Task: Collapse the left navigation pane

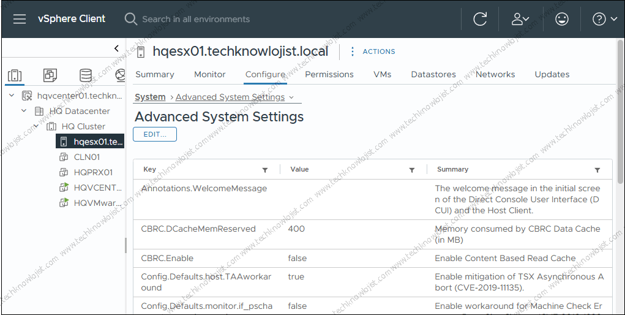Action: pyautogui.click(x=116, y=48)
